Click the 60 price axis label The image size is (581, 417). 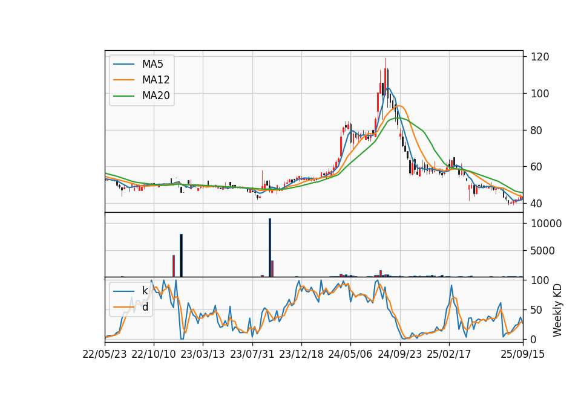point(537,167)
